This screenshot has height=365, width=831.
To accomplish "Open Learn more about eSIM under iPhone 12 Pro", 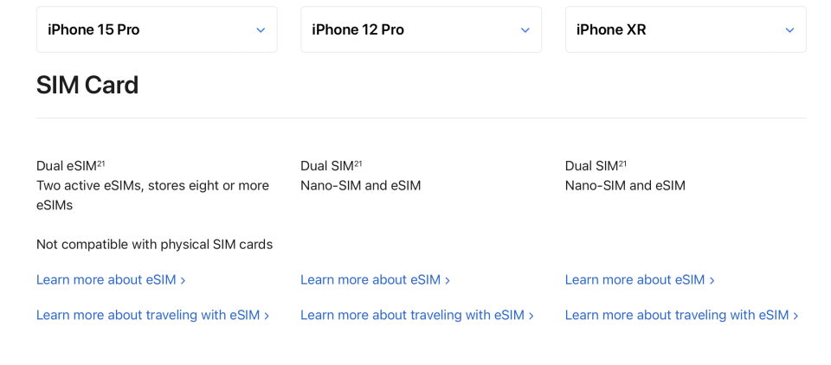I will [375, 279].
